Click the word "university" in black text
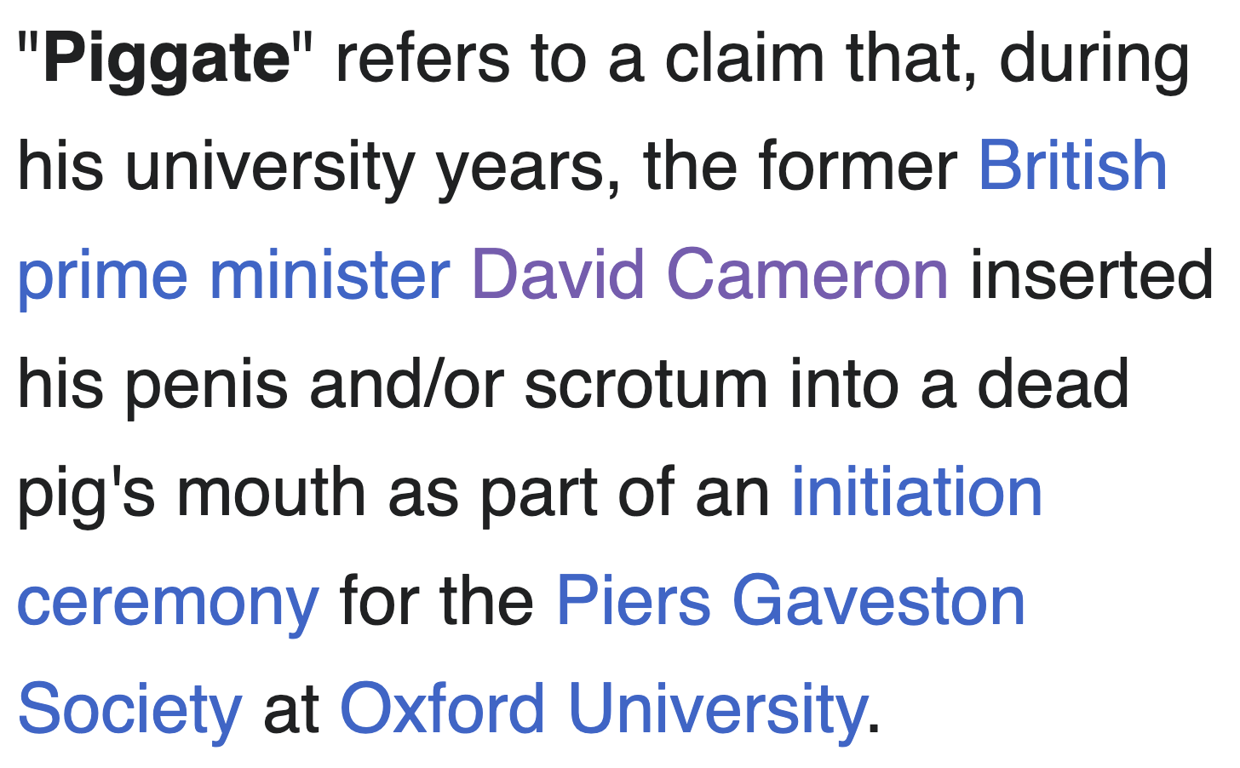This screenshot has width=1240, height=768. [x=270, y=166]
